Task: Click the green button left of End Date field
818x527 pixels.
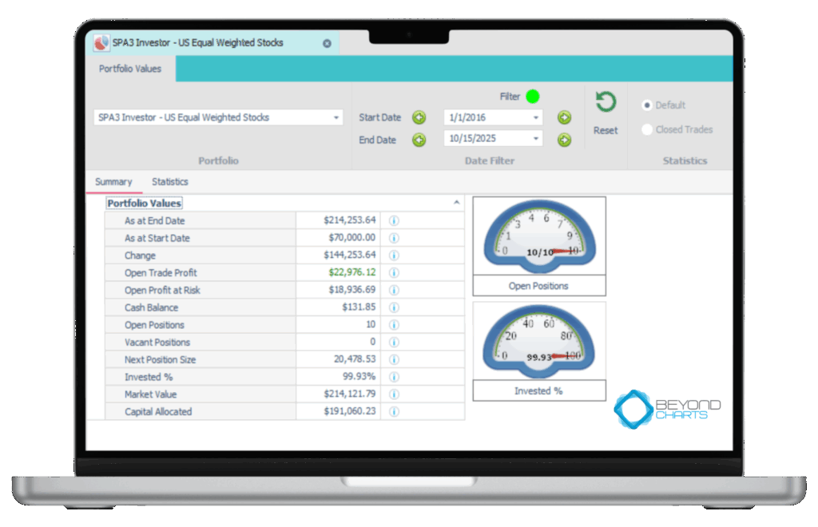Action: [x=419, y=140]
